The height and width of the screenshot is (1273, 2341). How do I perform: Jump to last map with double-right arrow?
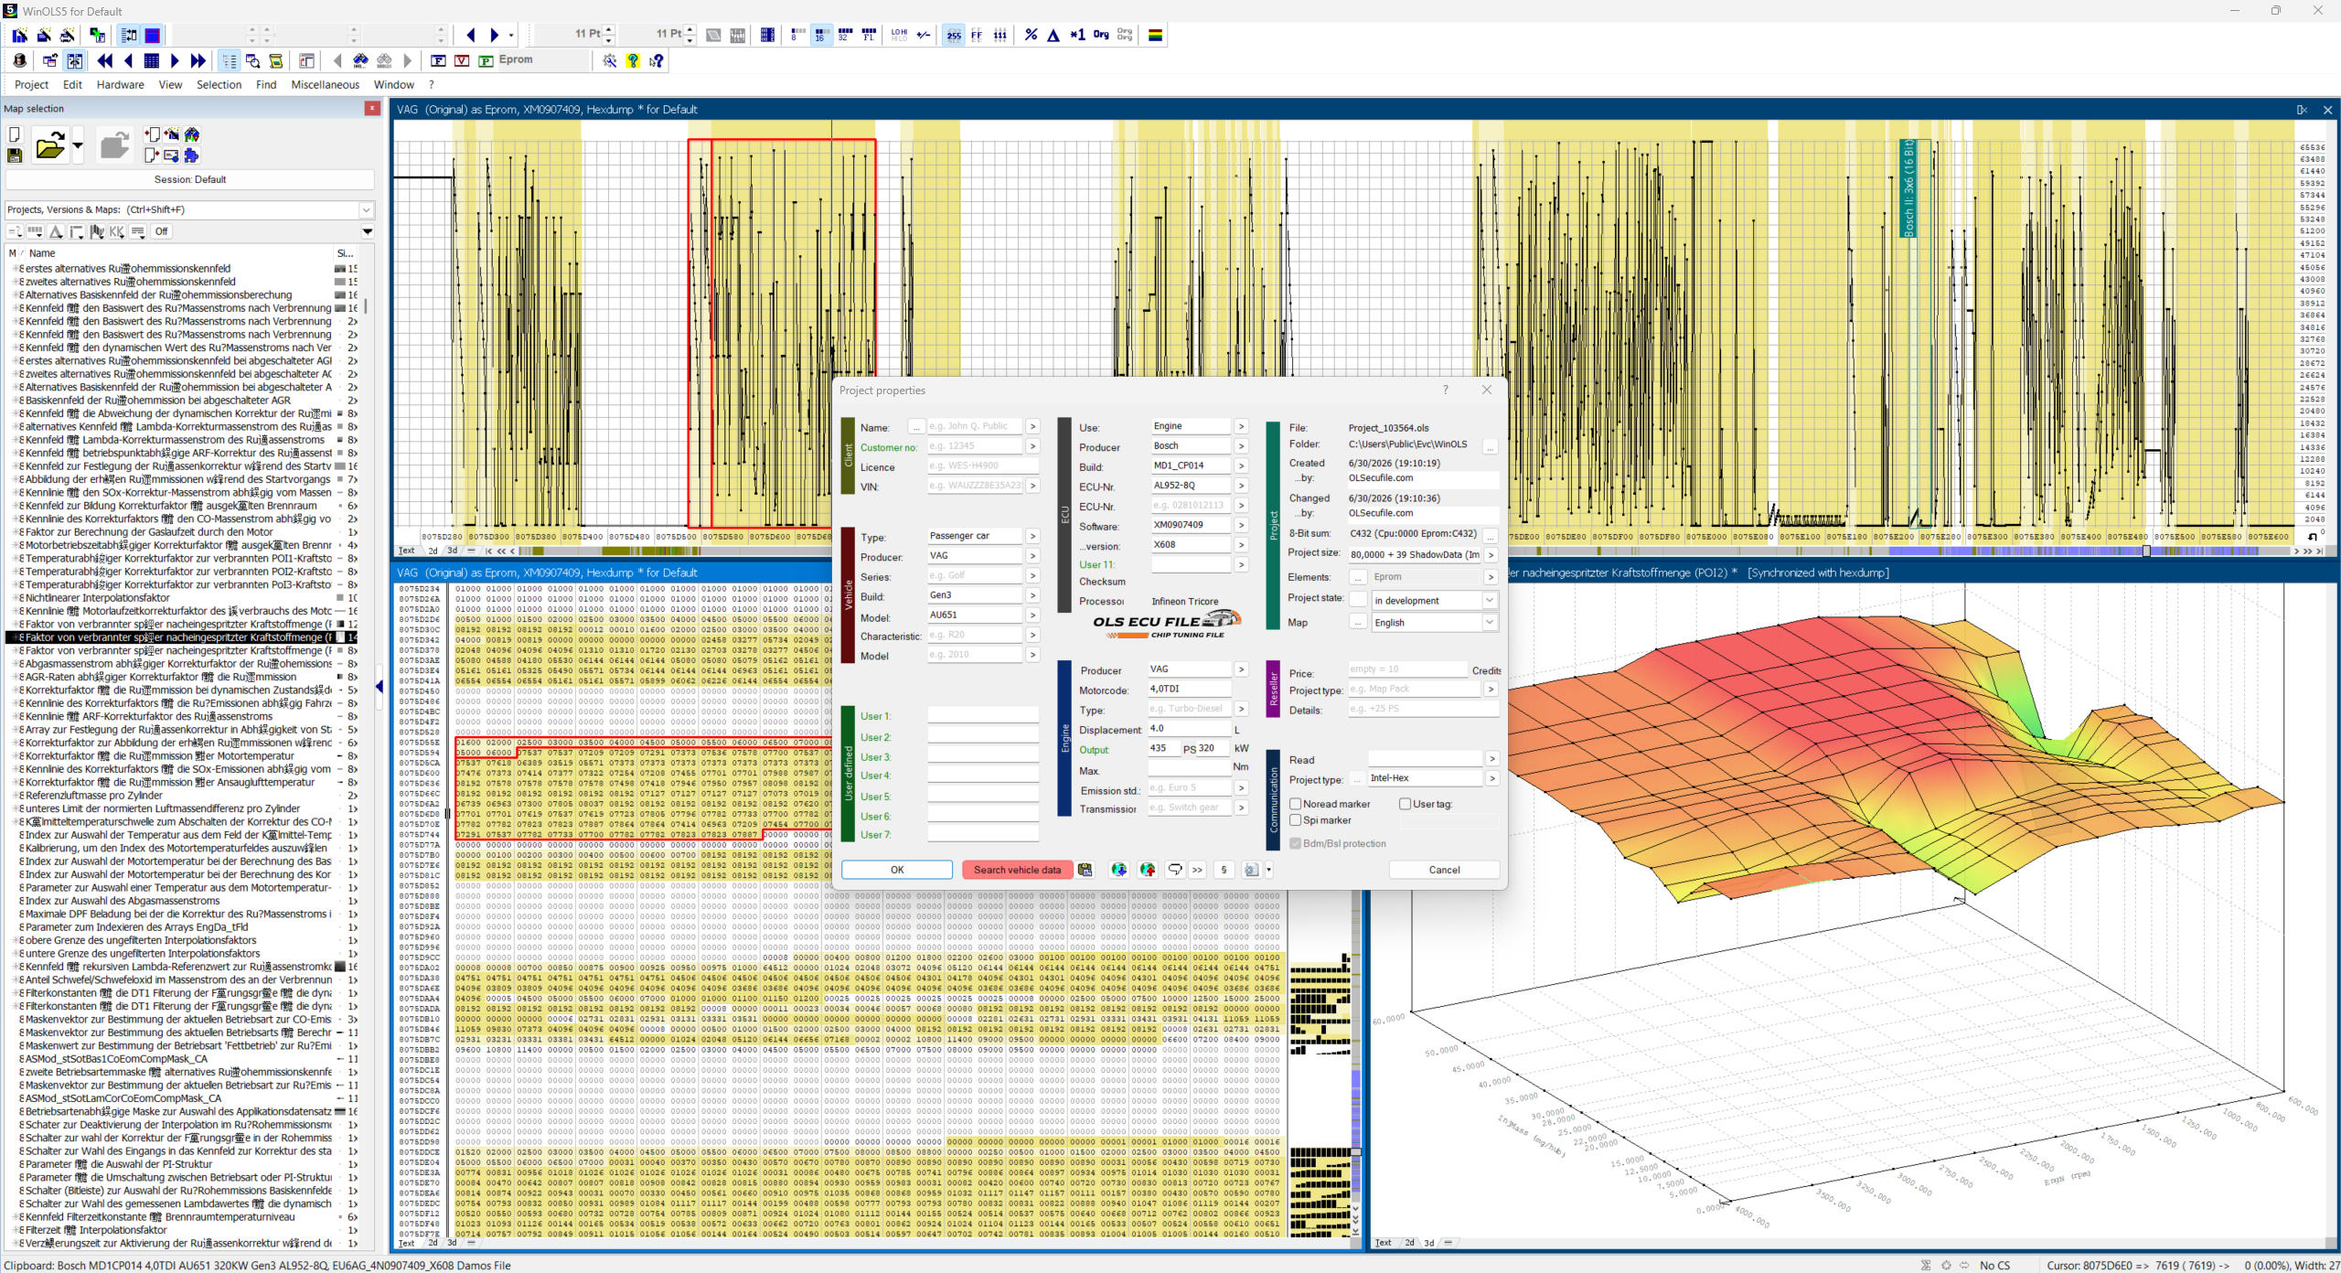tap(198, 60)
